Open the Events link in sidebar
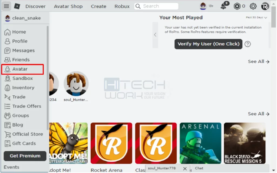277x173 pixels. tap(11, 167)
